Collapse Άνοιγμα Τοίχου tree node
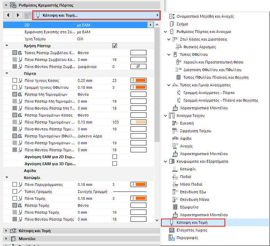Screen dimensions: 270x246 click(x=166, y=116)
